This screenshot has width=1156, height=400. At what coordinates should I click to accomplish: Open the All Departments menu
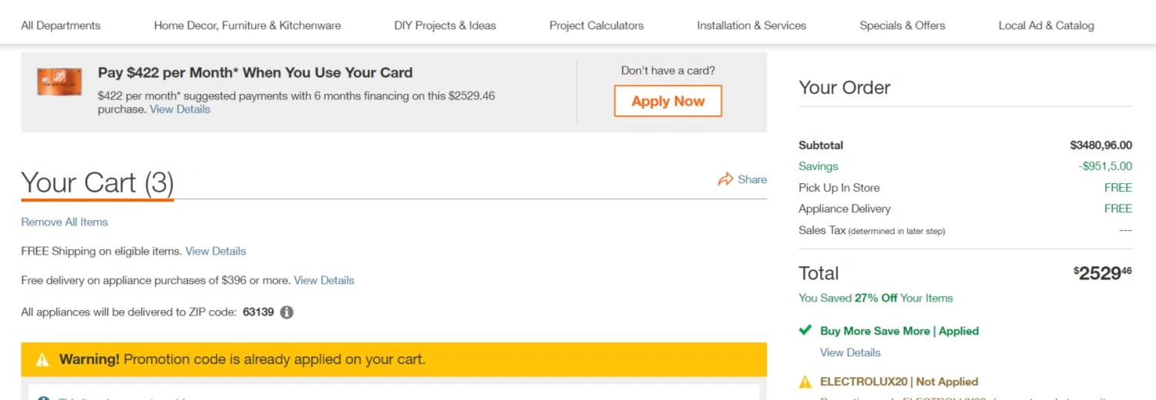[61, 25]
